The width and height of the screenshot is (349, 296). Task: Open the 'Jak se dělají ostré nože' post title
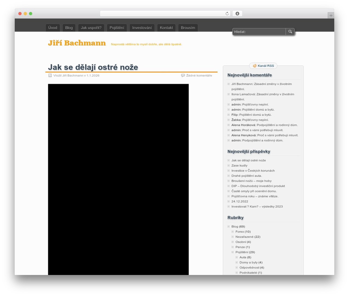point(93,67)
